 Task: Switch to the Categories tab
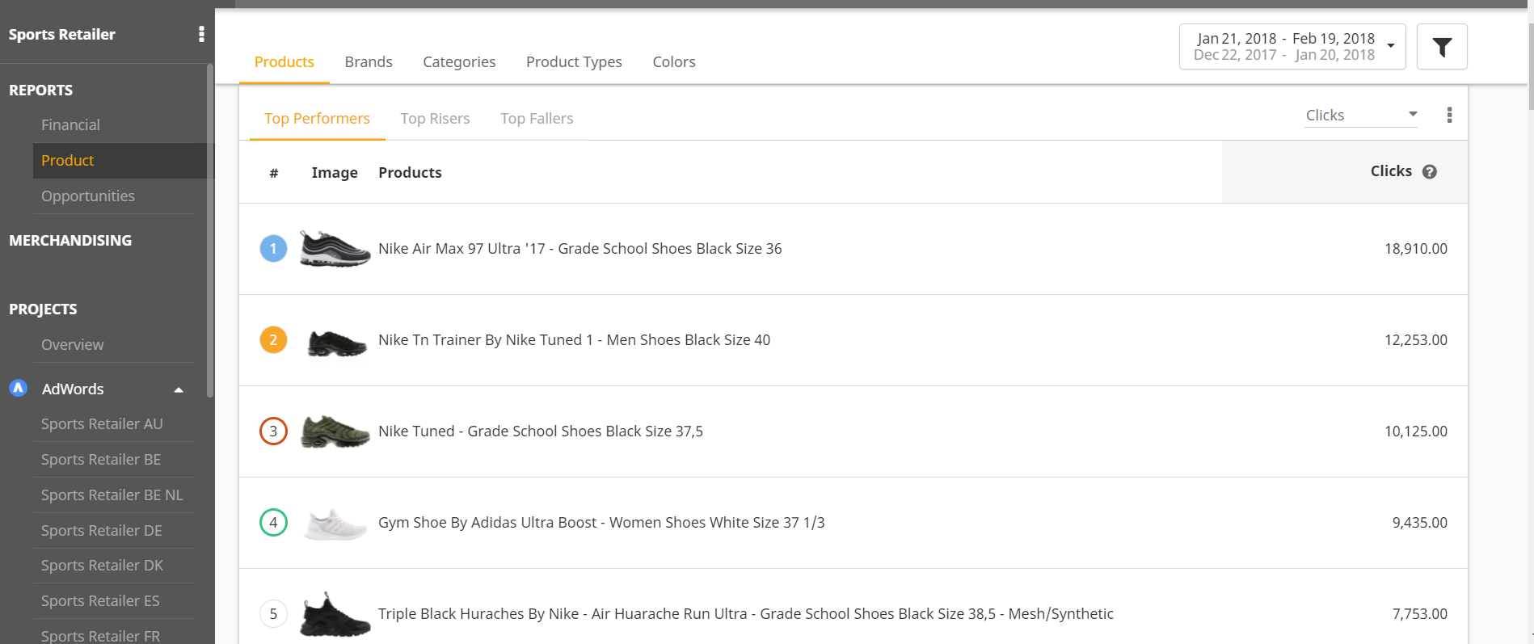459,62
